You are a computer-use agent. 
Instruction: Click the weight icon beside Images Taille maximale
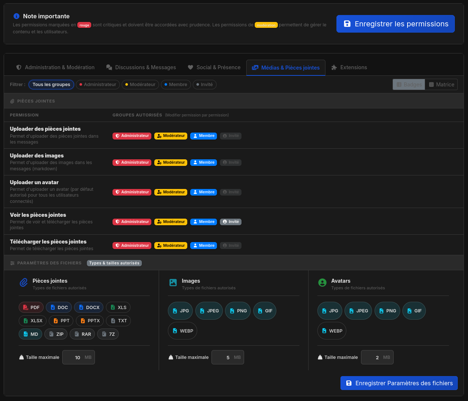(171, 357)
